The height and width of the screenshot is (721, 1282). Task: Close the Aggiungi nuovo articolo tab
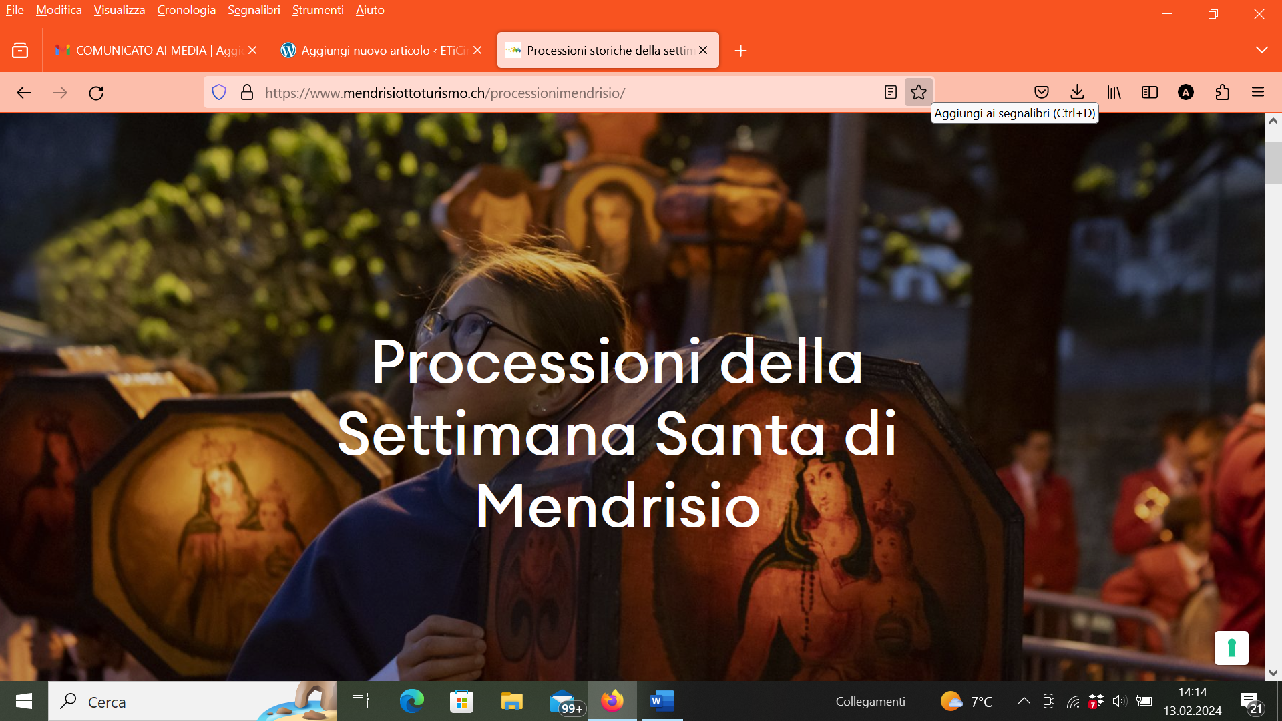[477, 51]
